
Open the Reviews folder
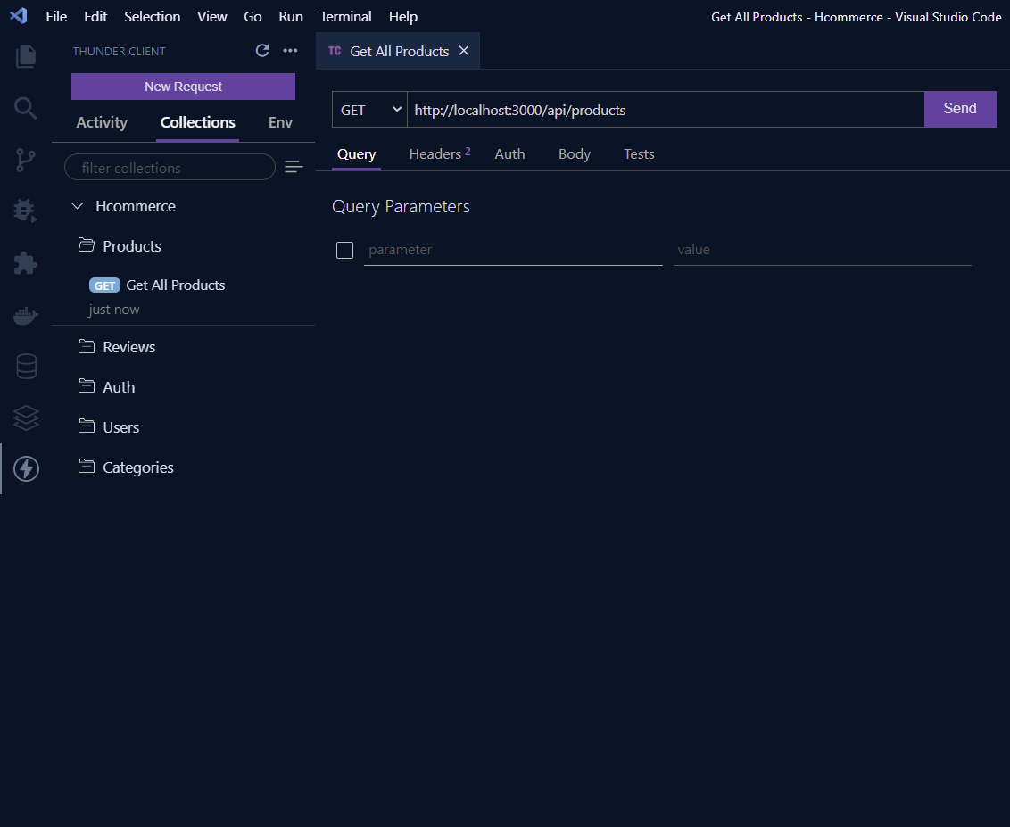(130, 346)
